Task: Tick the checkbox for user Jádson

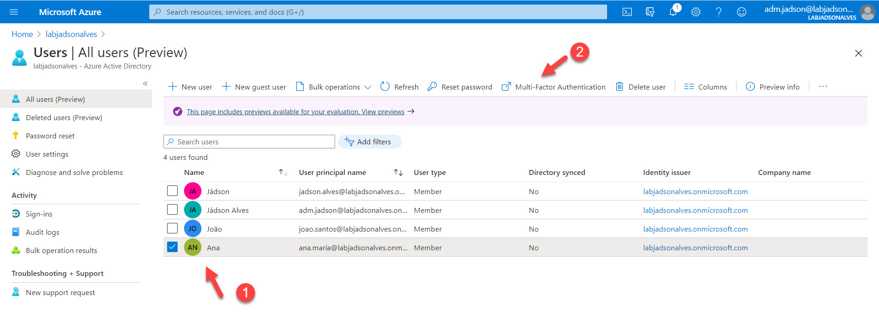Action: tap(172, 191)
